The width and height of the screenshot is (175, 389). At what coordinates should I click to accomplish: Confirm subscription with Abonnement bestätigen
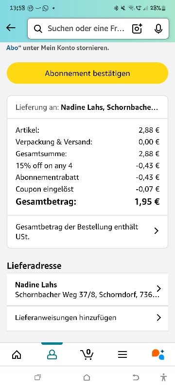[87, 73]
